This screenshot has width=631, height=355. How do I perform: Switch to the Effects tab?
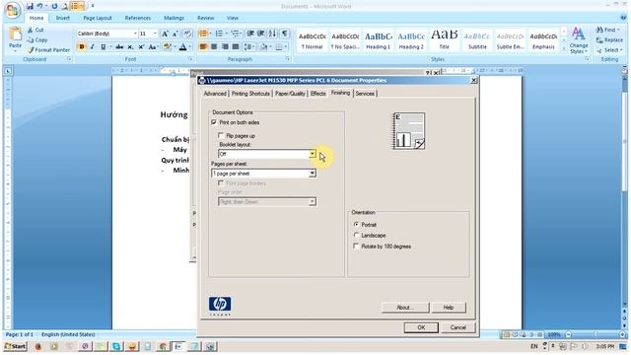tap(317, 94)
